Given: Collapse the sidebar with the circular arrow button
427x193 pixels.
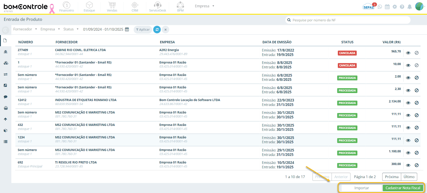Looking at the screenshot, I should point(5,30).
